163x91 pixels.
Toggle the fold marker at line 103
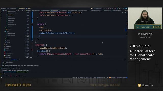[32, 39]
